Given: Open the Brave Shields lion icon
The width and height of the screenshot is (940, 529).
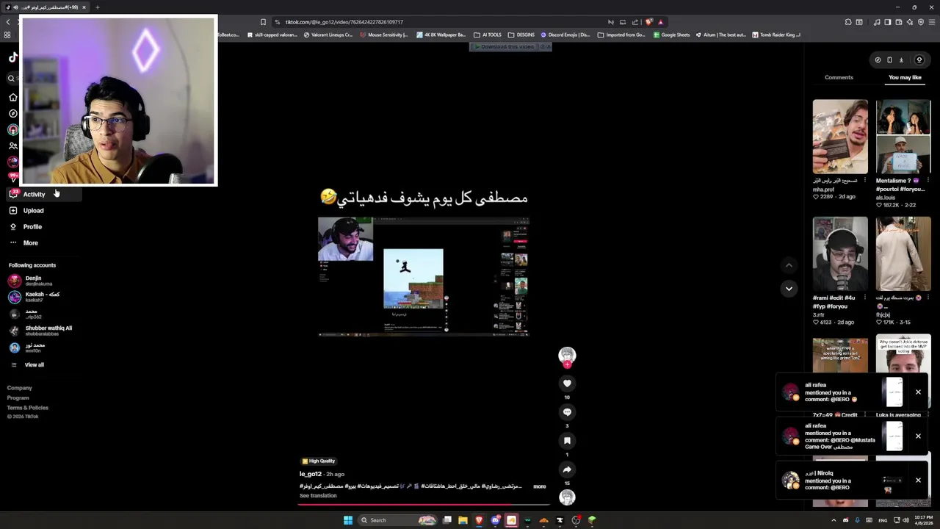Looking at the screenshot, I should (648, 22).
